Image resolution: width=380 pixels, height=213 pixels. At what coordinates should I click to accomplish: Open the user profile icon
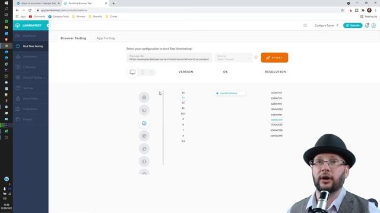pyautogui.click(x=373, y=25)
